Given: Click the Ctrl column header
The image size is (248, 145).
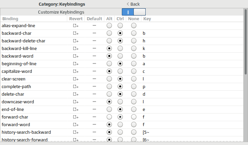Looking at the screenshot, I should point(120,19).
